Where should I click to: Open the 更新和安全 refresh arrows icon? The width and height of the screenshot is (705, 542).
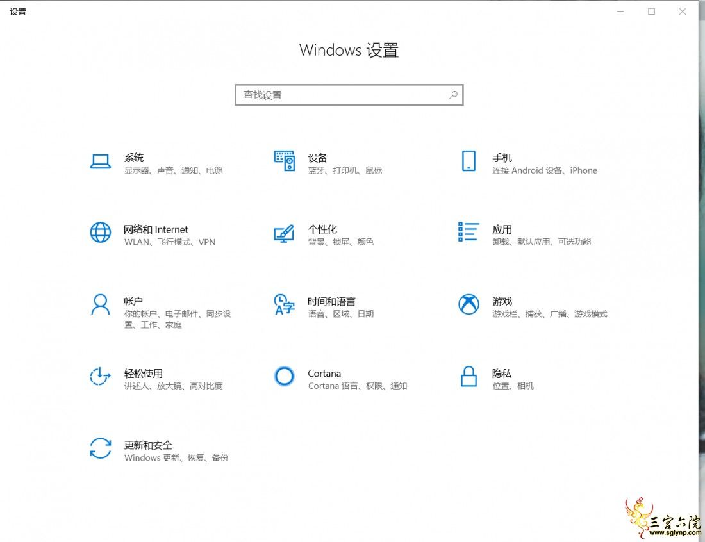(100, 448)
